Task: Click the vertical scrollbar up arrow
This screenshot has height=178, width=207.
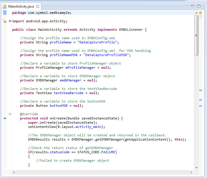Action: click(196, 13)
